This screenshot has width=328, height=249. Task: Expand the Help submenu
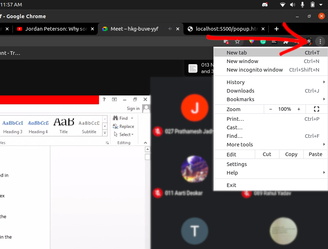pyautogui.click(x=271, y=173)
